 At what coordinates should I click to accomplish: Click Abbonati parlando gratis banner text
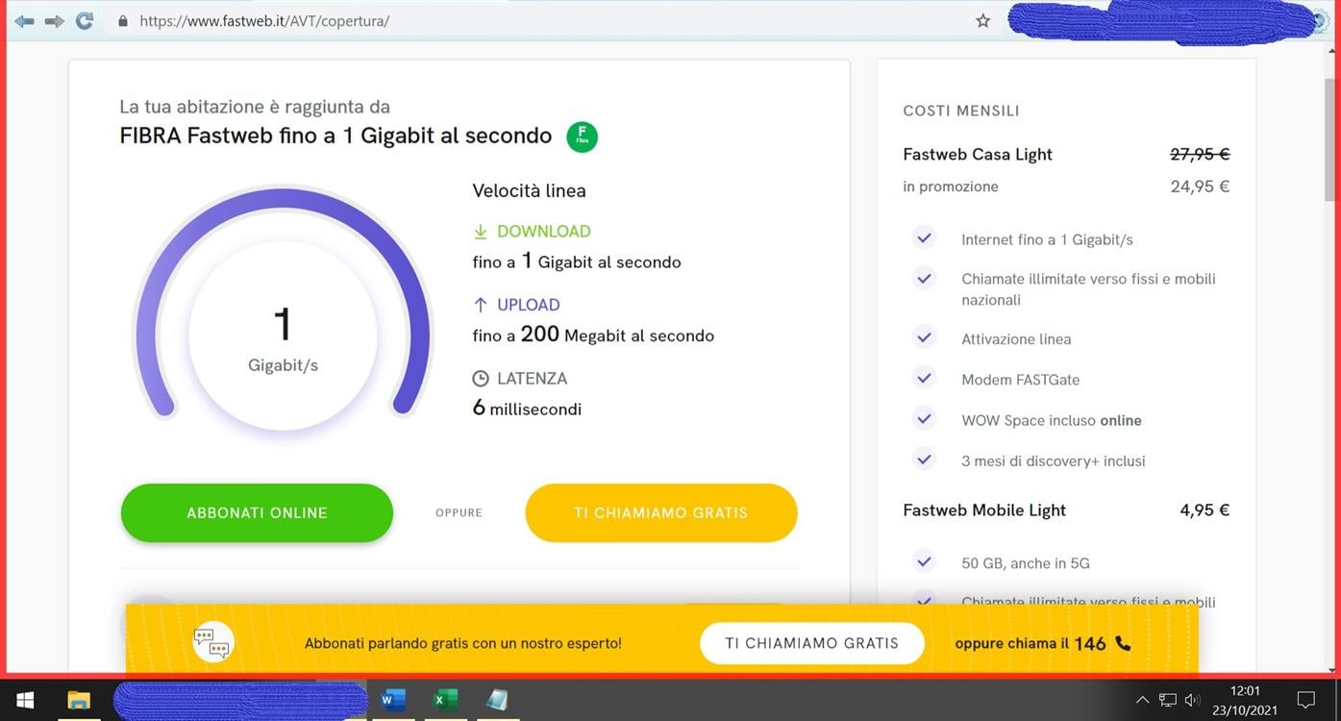coord(463,643)
